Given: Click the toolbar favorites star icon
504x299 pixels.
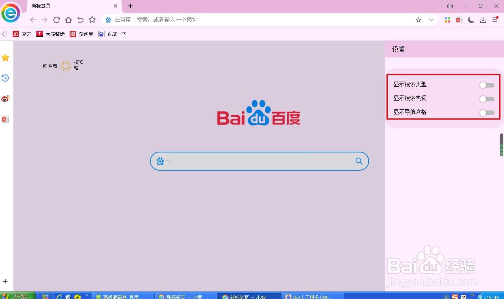Looking at the screenshot, I should click(92, 20).
